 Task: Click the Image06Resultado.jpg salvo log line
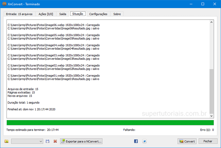coord(53,29)
